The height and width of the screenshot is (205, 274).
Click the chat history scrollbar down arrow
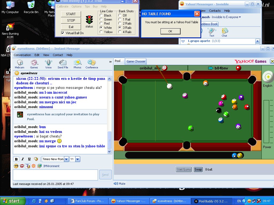click(109, 152)
